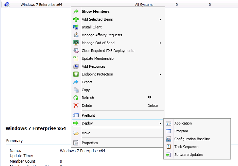Viewport: 238px width, 166px height.
Task: Expand the Manage Out of Band submenu arrow
Action: (160, 43)
